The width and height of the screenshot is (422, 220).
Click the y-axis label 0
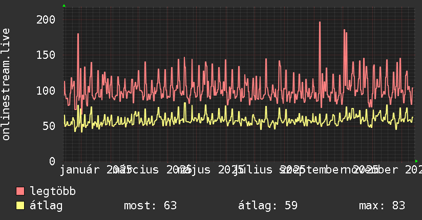pos(52,161)
